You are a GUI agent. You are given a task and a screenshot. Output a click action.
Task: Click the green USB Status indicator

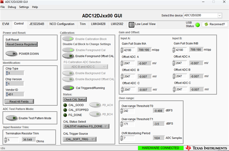click(198, 25)
